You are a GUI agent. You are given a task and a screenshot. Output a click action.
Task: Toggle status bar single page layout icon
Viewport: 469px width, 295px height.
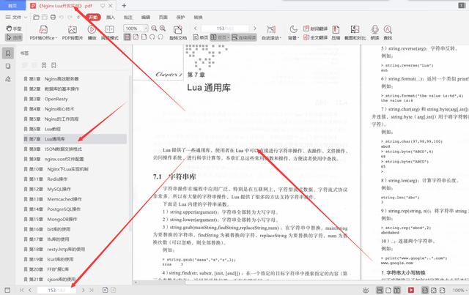pyautogui.click(x=388, y=290)
